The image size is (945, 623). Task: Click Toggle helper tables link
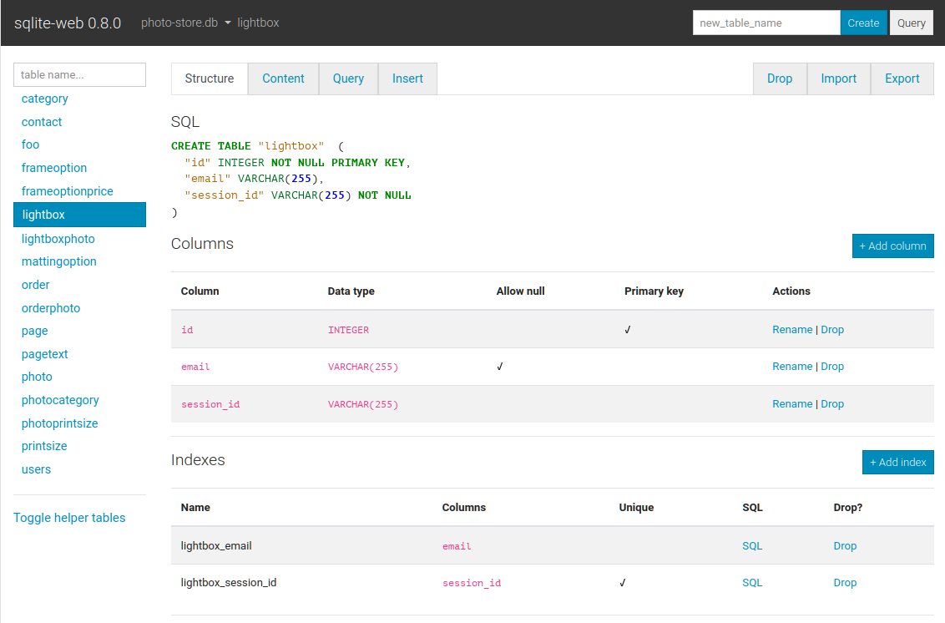coord(69,518)
